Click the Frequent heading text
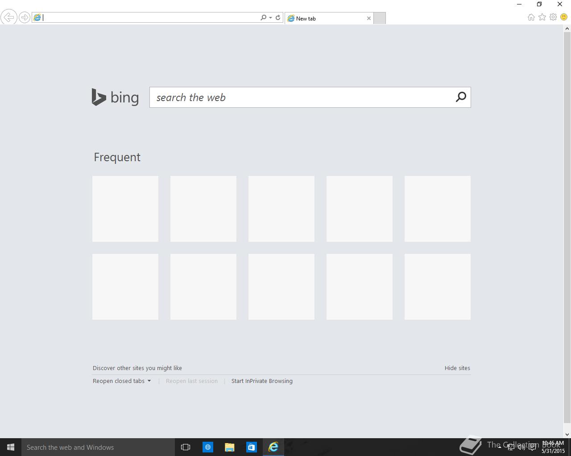This screenshot has width=571, height=456. pyautogui.click(x=117, y=157)
